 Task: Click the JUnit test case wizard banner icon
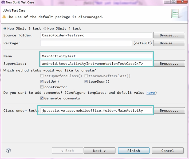click(x=175, y=14)
